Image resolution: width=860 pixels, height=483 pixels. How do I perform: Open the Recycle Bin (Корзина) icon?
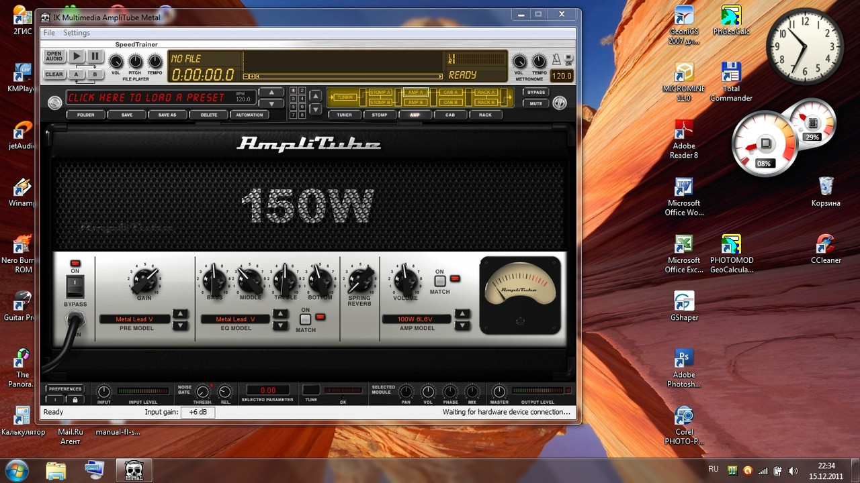(x=826, y=191)
